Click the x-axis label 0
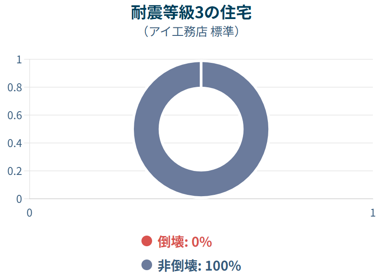 coord(30,213)
